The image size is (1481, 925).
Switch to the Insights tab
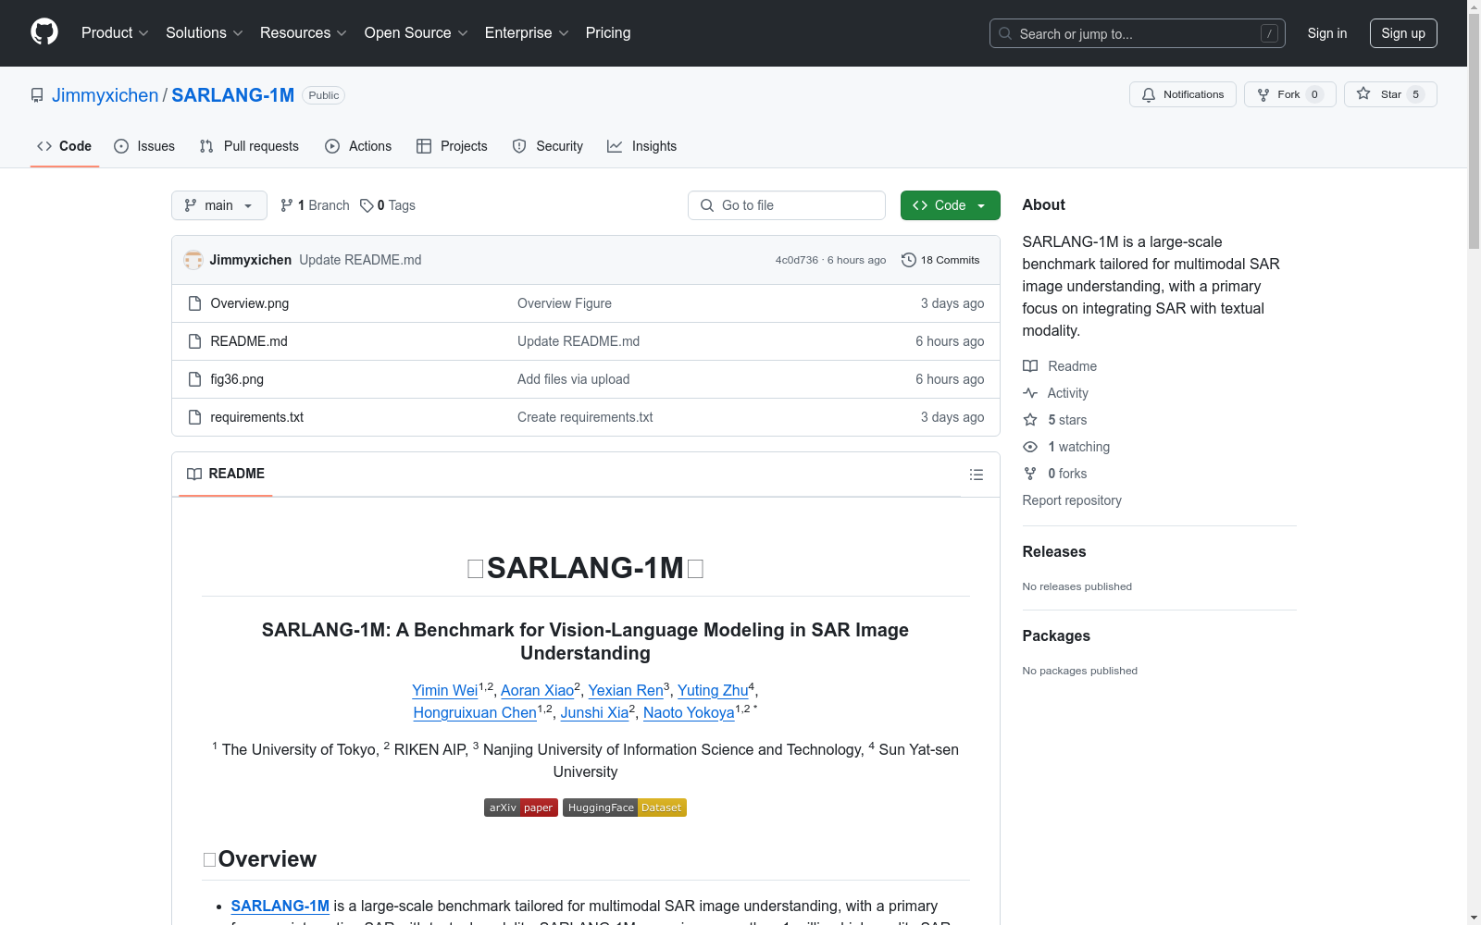641,146
